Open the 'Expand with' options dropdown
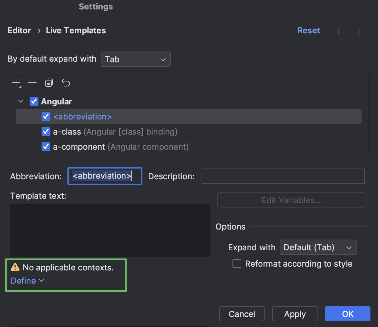Viewport: 378px width, 327px height. [318, 247]
